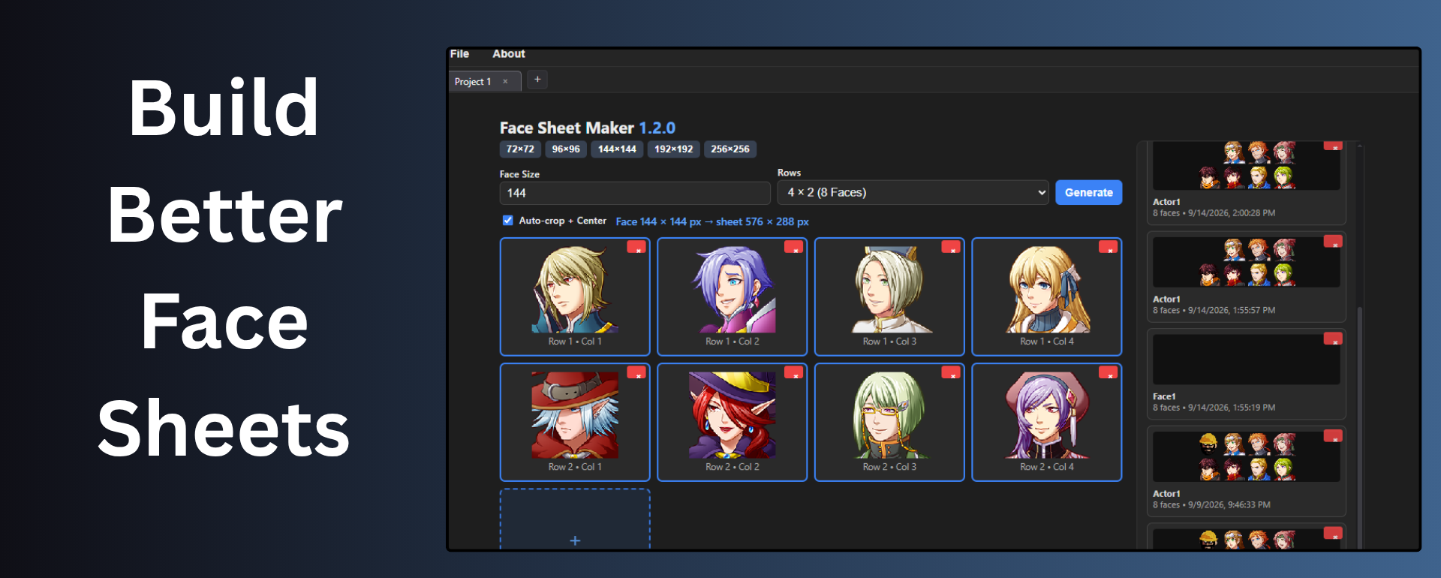Delete the Actor1 2:00:28 PM history entry
Image resolution: width=1441 pixels, height=578 pixels.
(x=1333, y=145)
